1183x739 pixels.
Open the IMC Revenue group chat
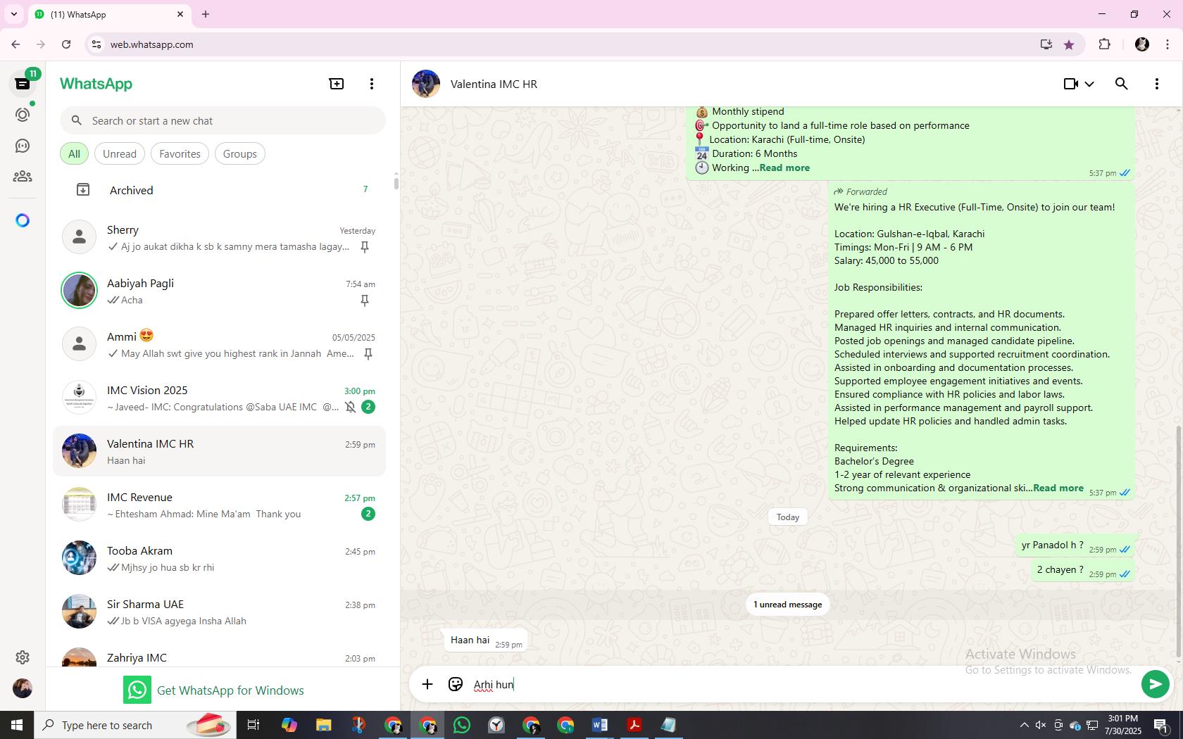click(x=220, y=505)
